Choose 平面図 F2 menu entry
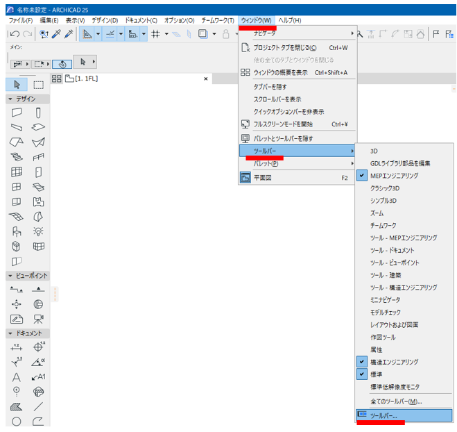Screen dimensions: 457x432 point(298,178)
